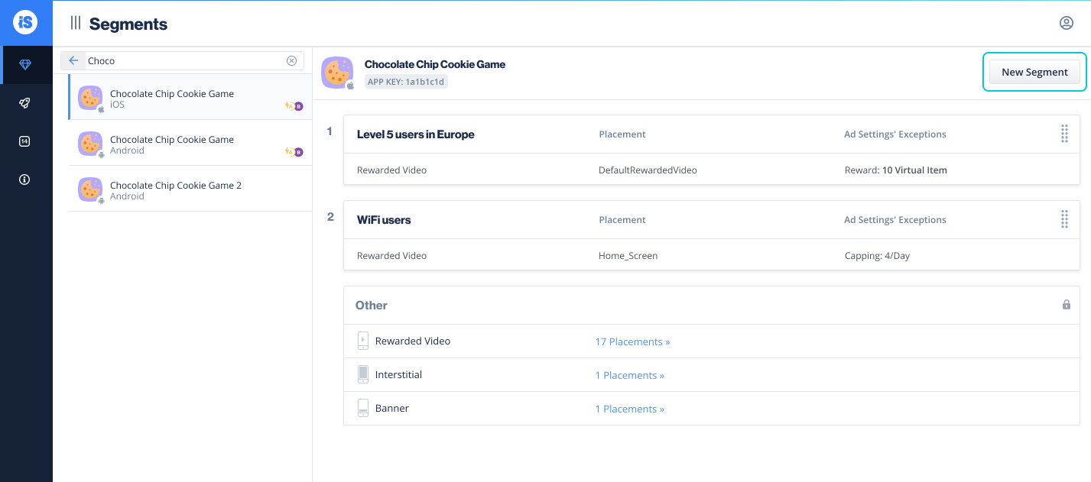The image size is (1091, 482).
Task: Open the info icon in sidebar
Action: coord(24,180)
